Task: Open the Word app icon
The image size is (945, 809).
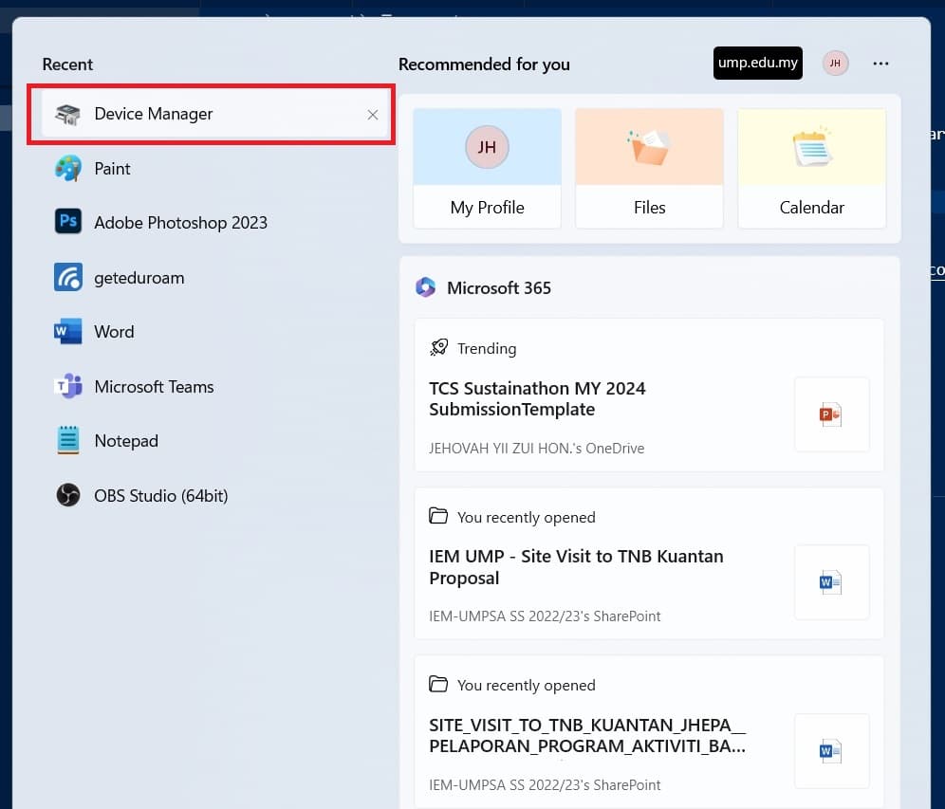Action: point(68,331)
